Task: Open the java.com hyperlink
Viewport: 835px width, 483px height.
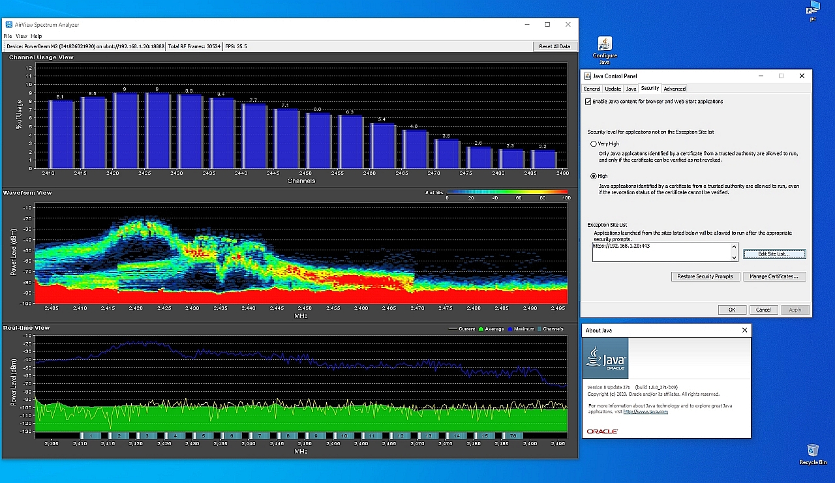Action: click(645, 412)
